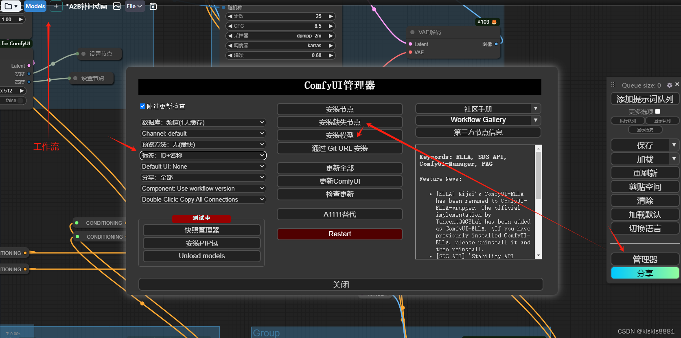This screenshot has height=338, width=681.
Task: Select previous 采样器 with left arrow
Action: [230, 36]
